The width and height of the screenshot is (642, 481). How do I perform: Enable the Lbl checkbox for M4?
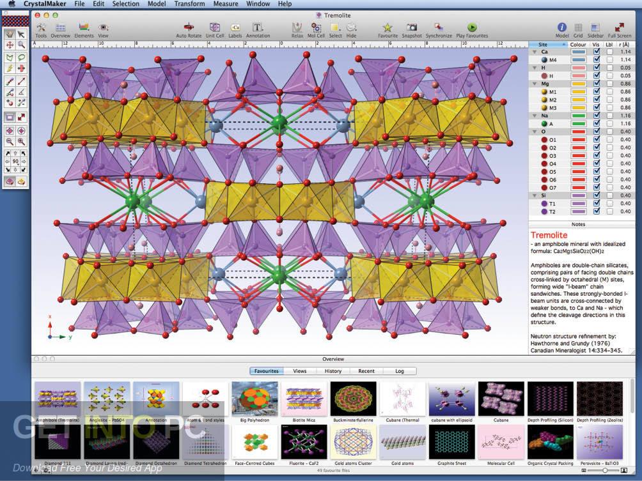(x=609, y=59)
